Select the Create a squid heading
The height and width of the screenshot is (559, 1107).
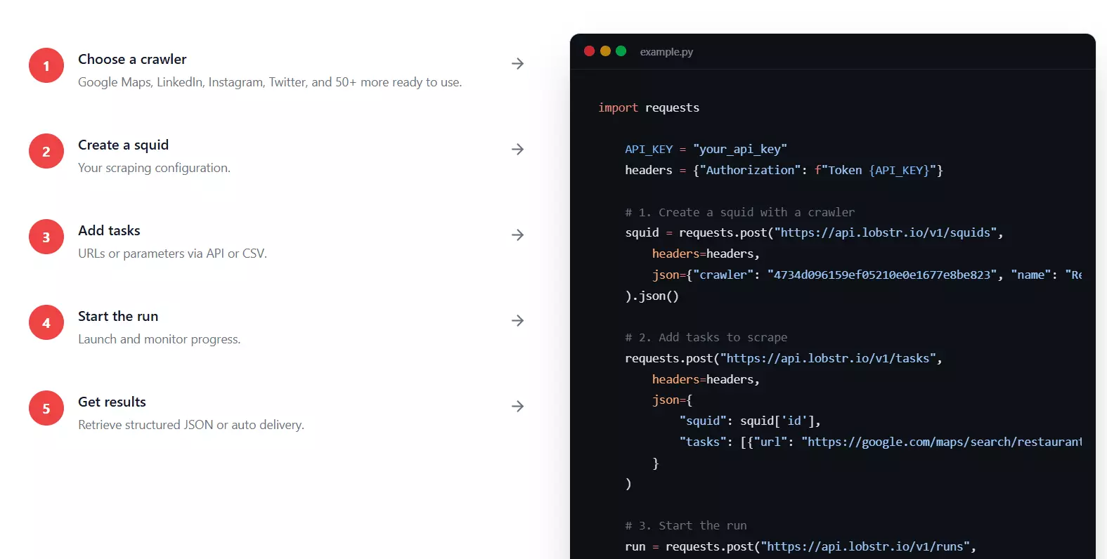123,145
